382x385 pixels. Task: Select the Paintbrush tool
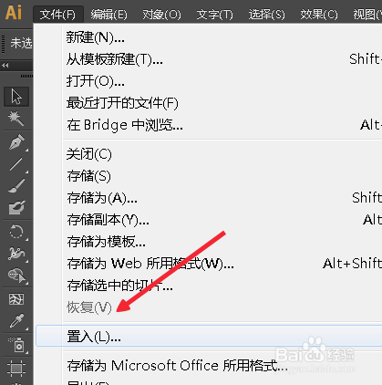tap(16, 186)
